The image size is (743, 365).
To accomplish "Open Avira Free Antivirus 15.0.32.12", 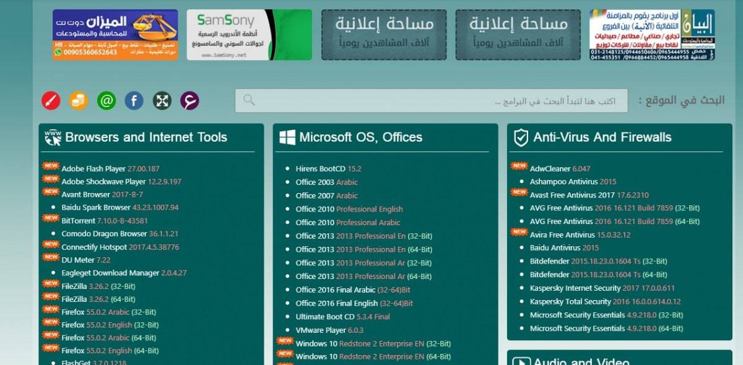I will [580, 235].
